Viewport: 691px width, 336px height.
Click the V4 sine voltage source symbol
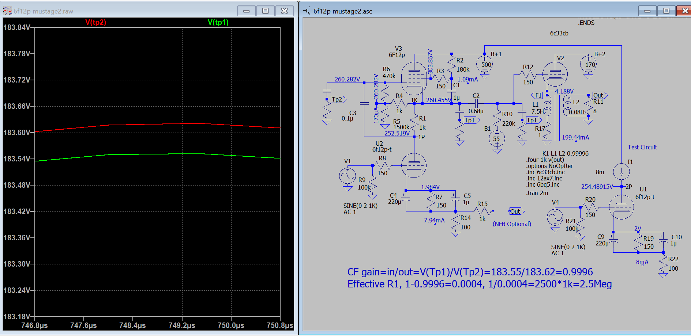555,218
